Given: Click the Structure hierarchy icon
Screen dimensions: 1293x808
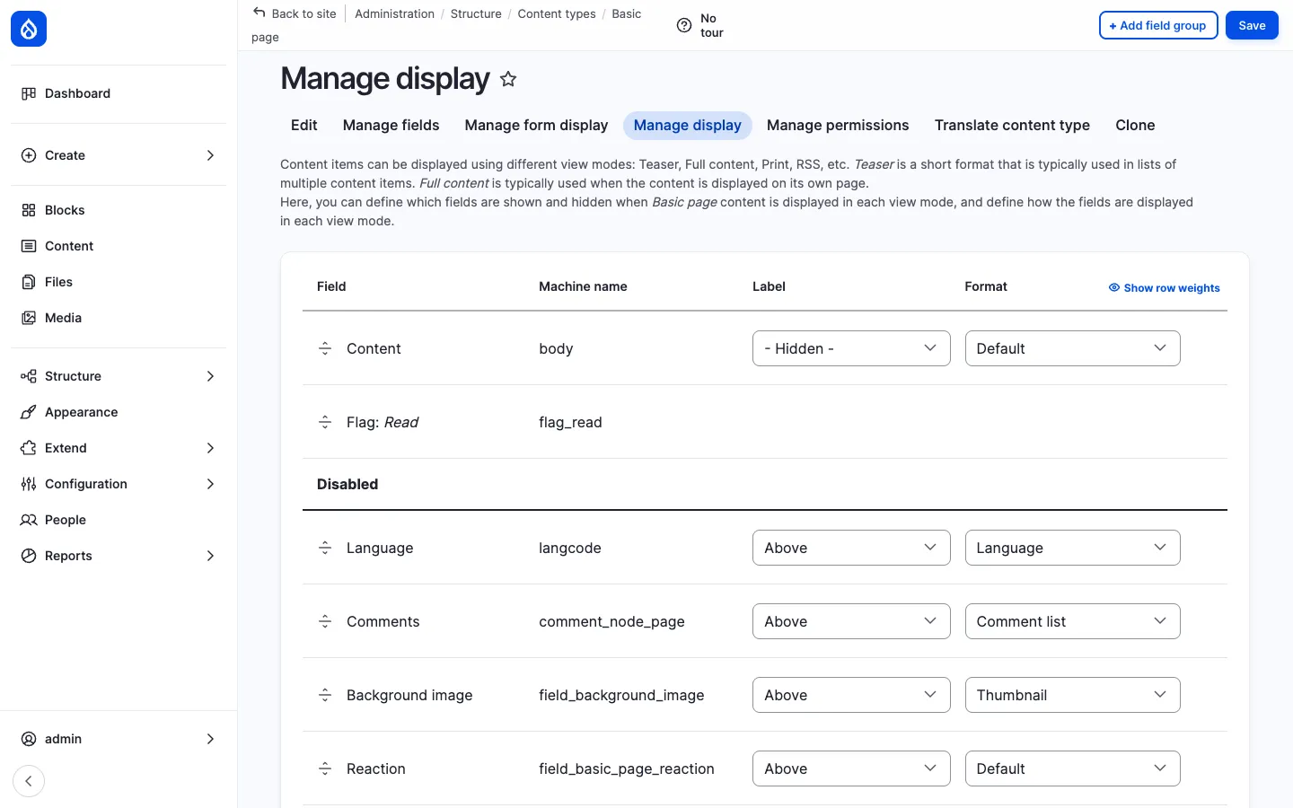Looking at the screenshot, I should pyautogui.click(x=29, y=376).
